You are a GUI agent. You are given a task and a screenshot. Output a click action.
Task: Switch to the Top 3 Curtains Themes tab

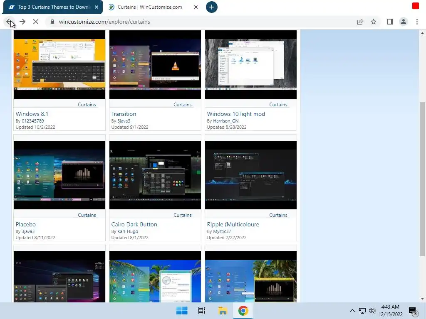pos(54,7)
